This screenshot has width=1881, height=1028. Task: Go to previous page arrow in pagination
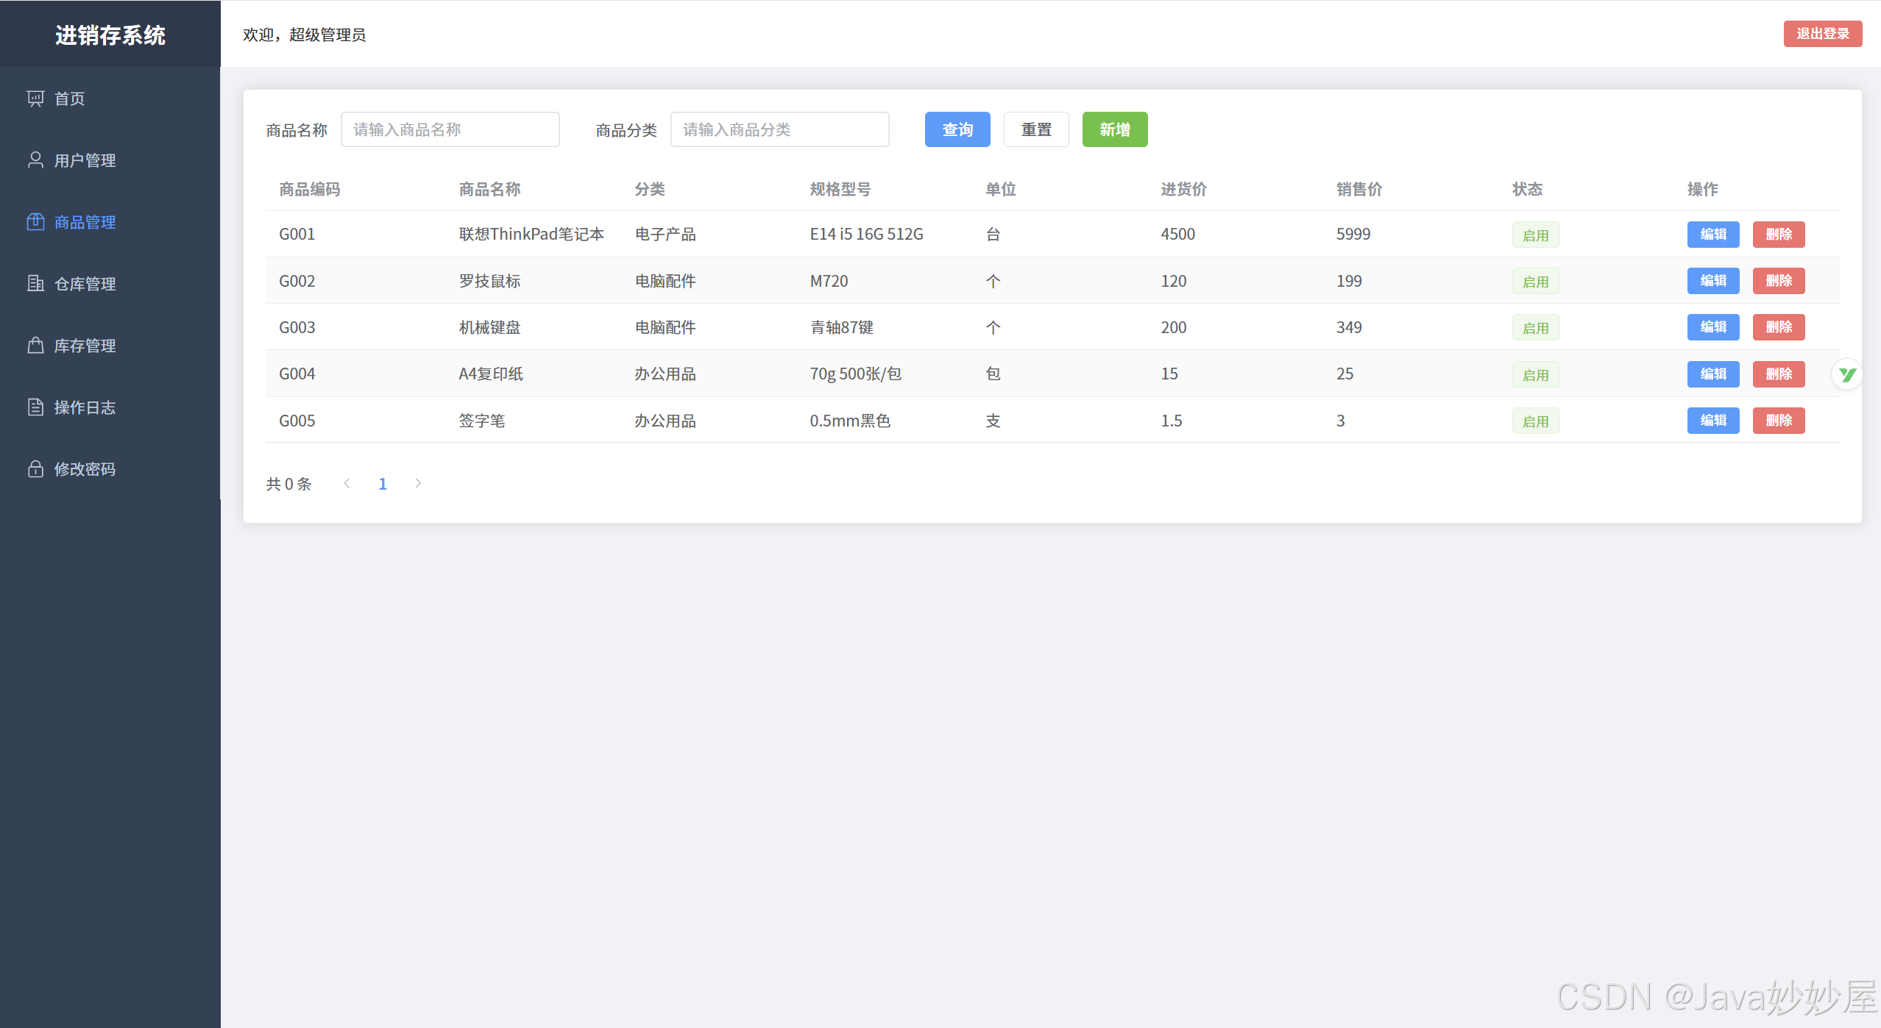click(347, 483)
